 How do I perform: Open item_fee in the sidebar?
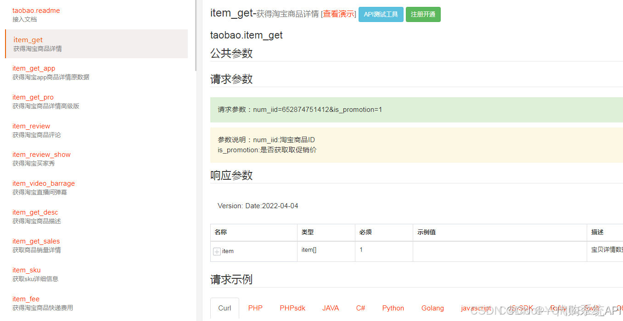(26, 299)
